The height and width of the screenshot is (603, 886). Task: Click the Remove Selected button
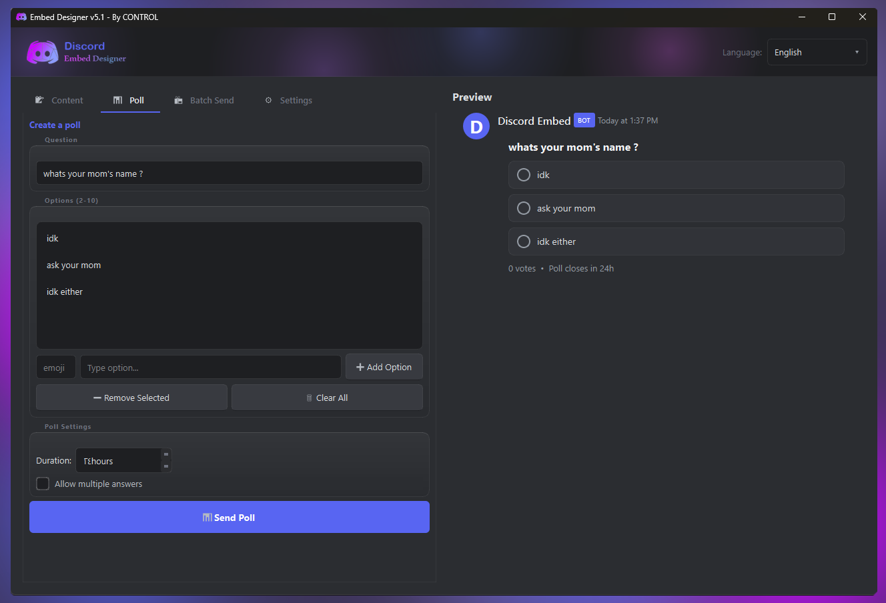pyautogui.click(x=131, y=398)
